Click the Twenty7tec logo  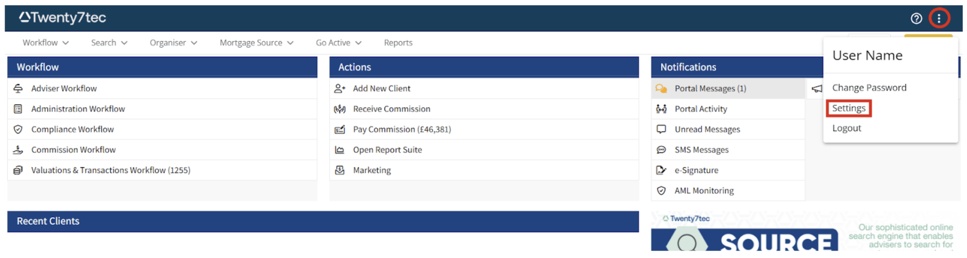(63, 18)
